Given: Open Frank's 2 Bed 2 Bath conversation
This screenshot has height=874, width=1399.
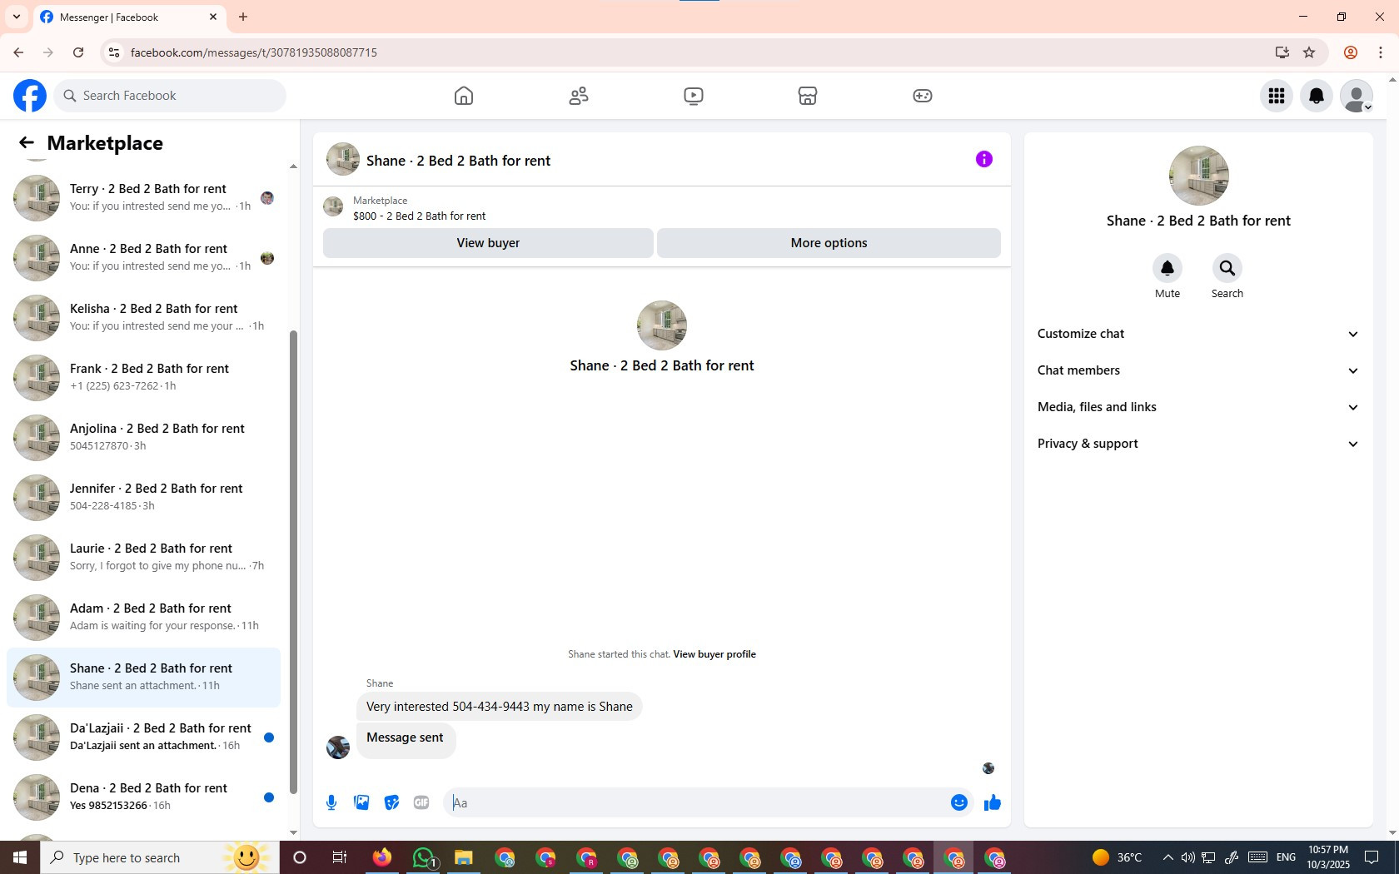Looking at the screenshot, I should pyautogui.click(x=143, y=378).
